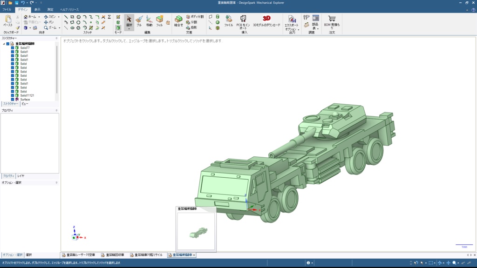Click the measure tool icon in 調査 group
The image size is (477, 268).
307,18
